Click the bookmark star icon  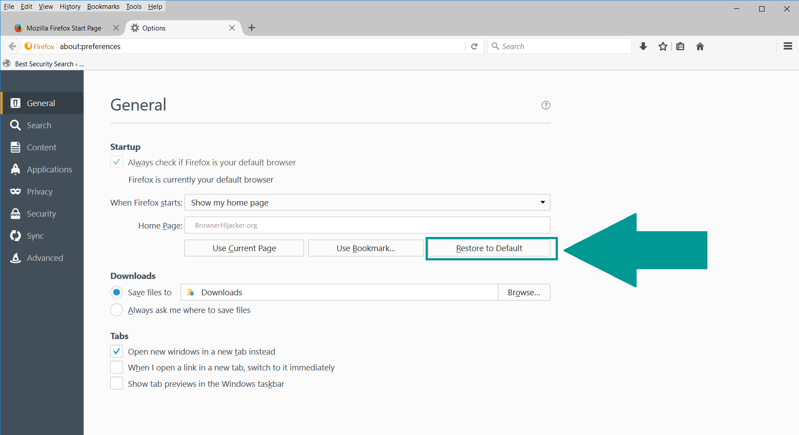click(x=662, y=46)
